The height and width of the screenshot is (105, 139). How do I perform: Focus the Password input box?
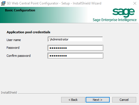point(75,48)
